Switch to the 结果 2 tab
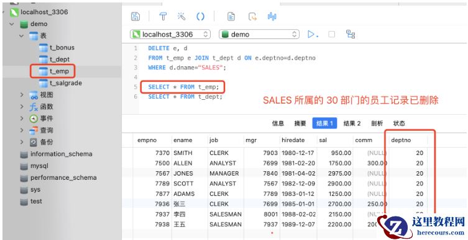 point(352,123)
